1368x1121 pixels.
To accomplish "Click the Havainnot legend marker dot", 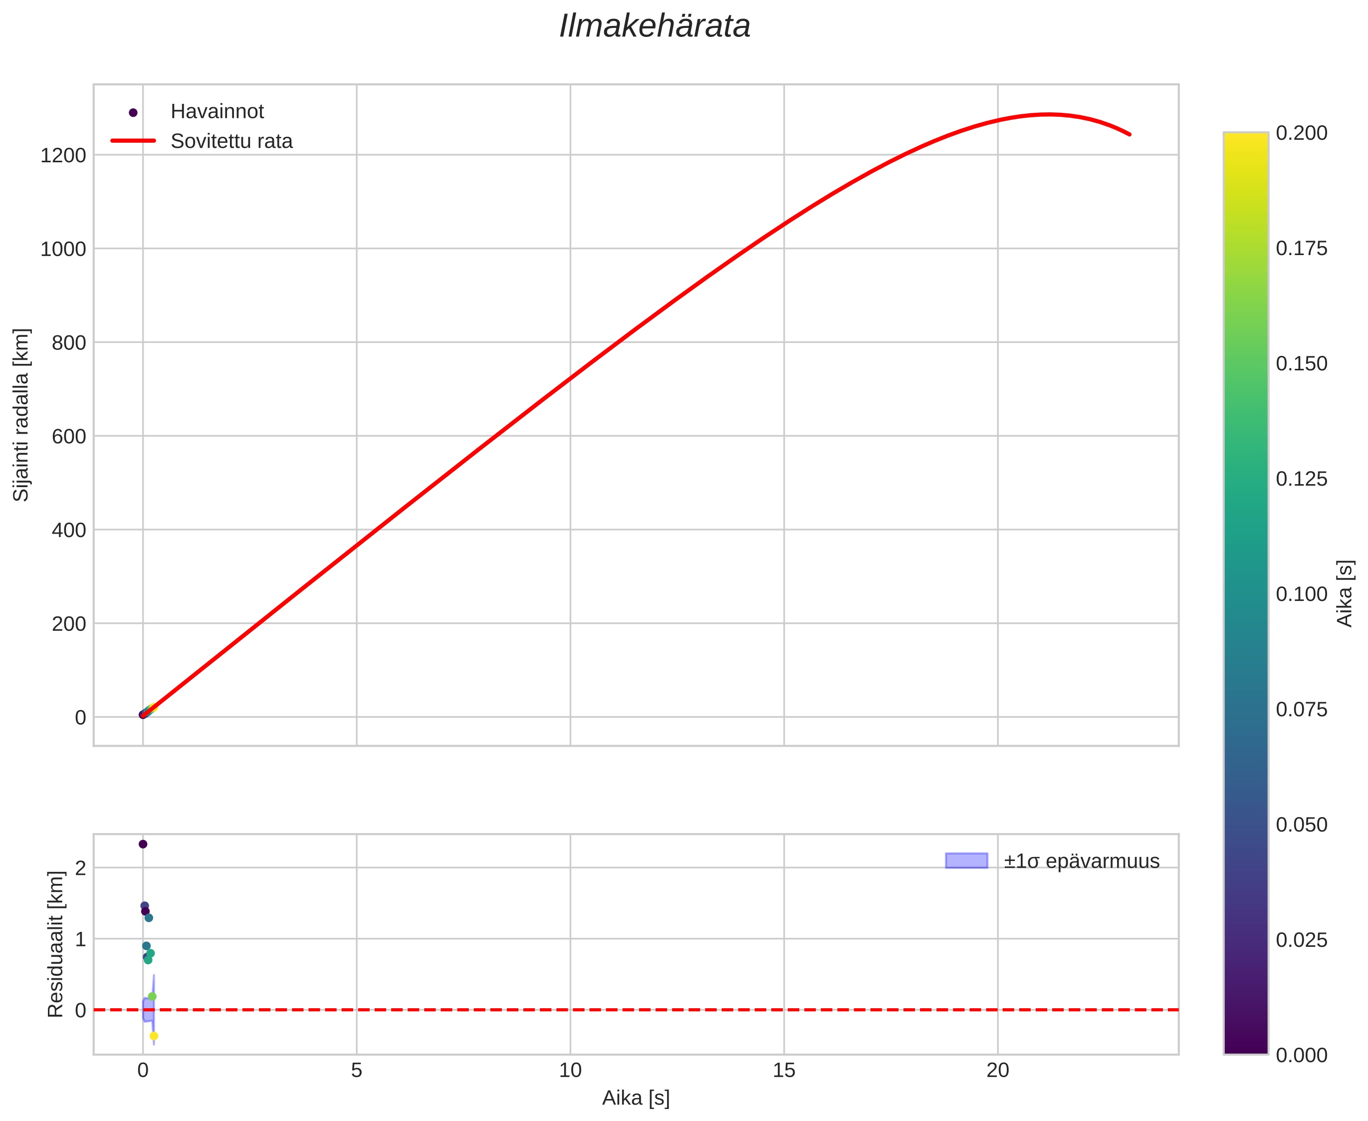I will click(133, 112).
